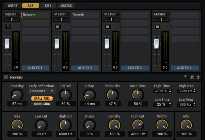Mute the AUX FX 3 channel
This screenshot has width=205, height=140.
point(108,27)
